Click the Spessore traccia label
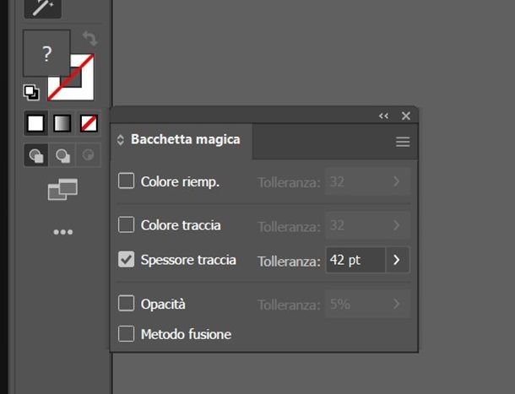515x394 pixels. click(x=188, y=261)
